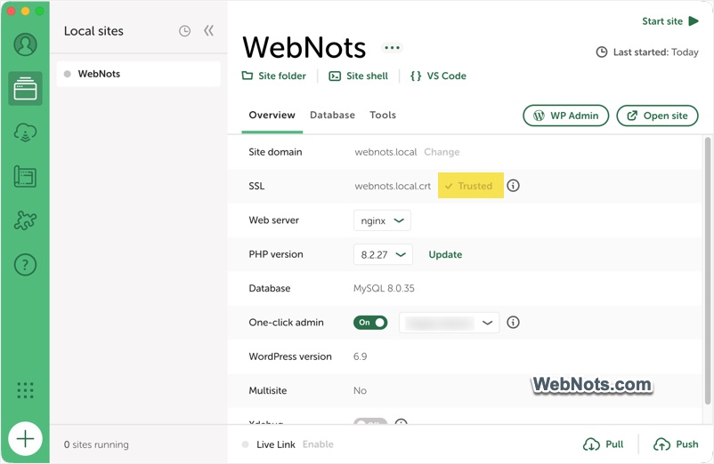Select WebNots in the sites list
The height and width of the screenshot is (464, 714).
(x=138, y=74)
